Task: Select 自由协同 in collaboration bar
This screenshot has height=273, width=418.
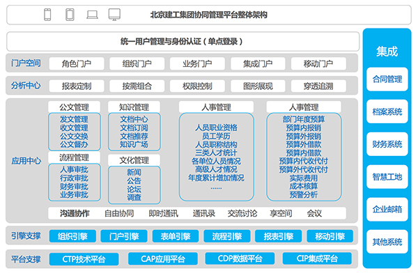Action: pos(119,213)
